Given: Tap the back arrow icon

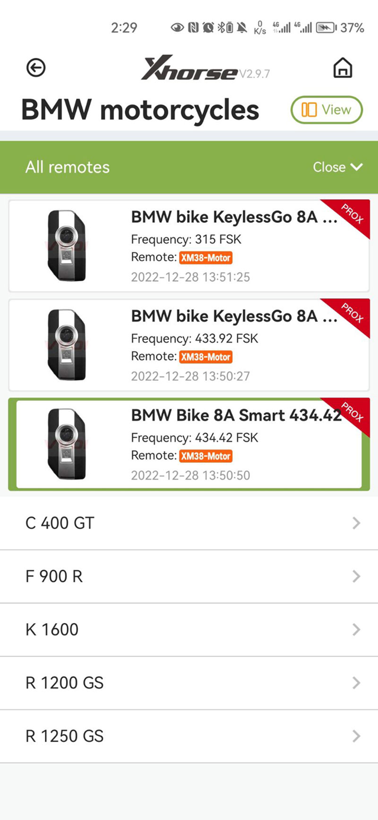Looking at the screenshot, I should pyautogui.click(x=35, y=68).
